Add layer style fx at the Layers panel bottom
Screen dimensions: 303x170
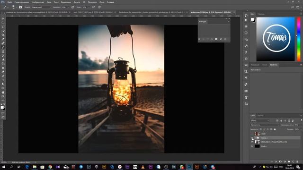point(276,161)
